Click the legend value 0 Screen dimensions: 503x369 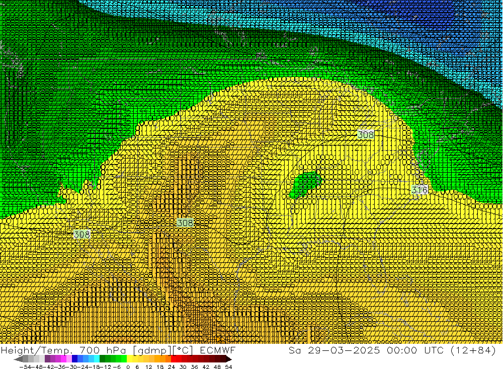click(128, 367)
